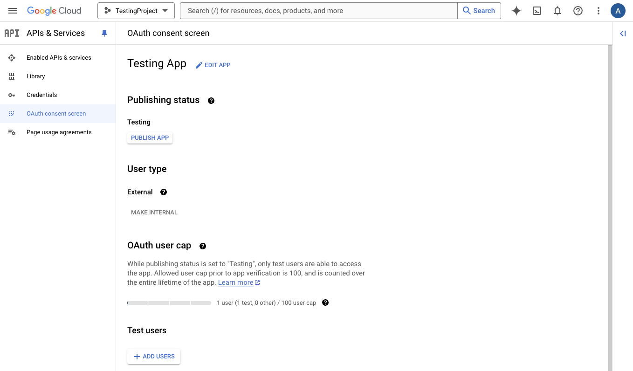Screen dimensions: 633x371
Task: Click the '1 user (1 test, 0 other)' text
Action: pyautogui.click(x=246, y=303)
